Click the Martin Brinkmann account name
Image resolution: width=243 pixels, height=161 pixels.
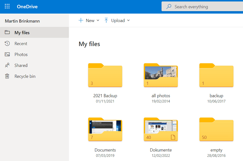23,21
